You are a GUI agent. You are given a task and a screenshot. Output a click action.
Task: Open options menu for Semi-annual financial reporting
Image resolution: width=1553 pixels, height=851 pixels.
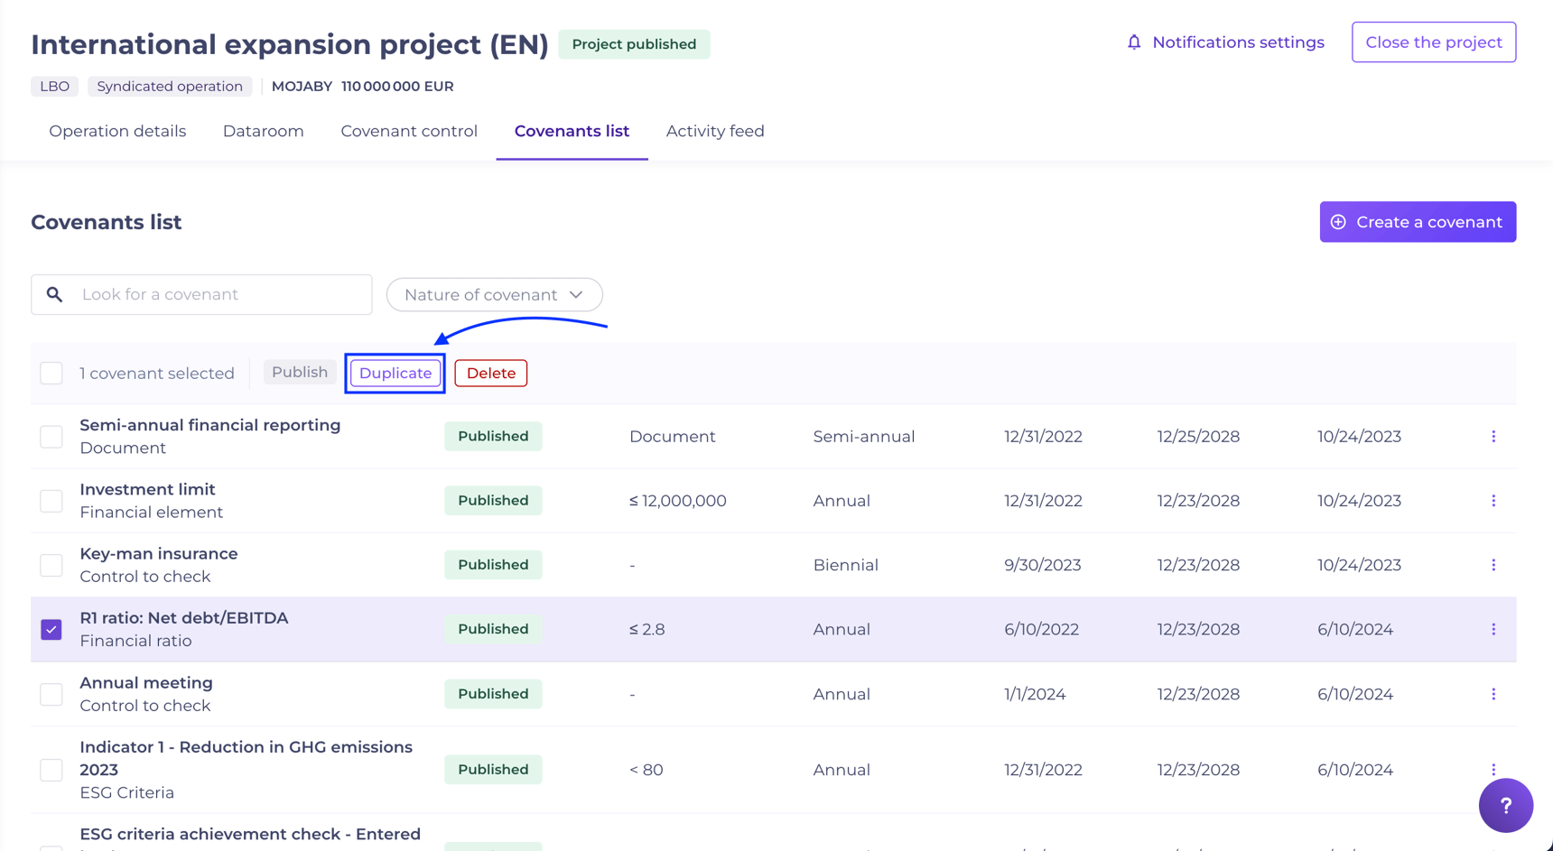(1493, 437)
